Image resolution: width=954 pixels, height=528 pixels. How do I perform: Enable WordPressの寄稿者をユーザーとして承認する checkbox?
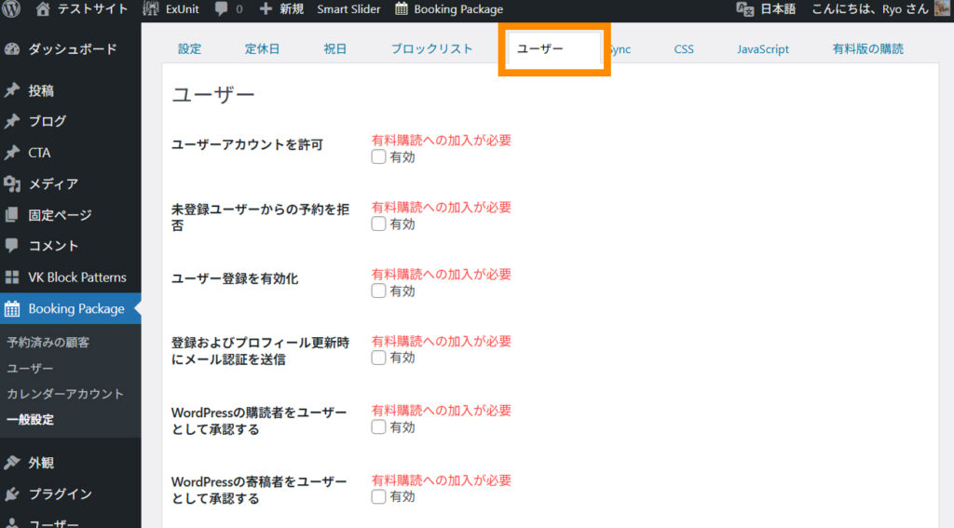pyautogui.click(x=378, y=497)
